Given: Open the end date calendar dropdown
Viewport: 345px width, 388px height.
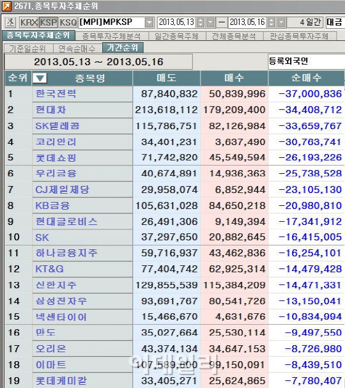Looking at the screenshot, I should point(281,22).
